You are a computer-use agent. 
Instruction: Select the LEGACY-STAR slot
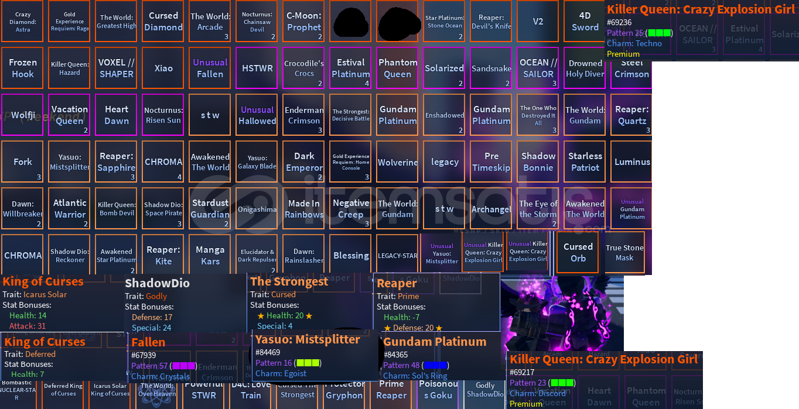398,255
